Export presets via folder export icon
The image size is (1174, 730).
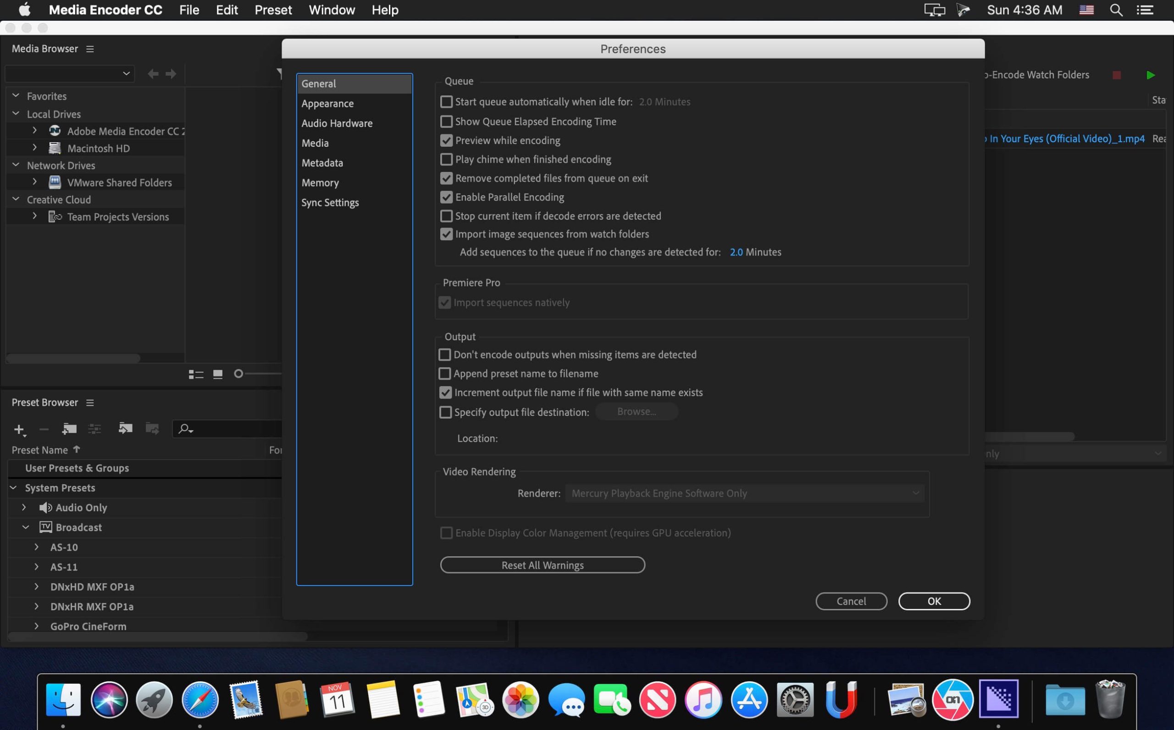tap(152, 428)
